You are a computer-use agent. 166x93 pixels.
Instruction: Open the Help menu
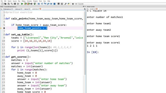(49, 1)
